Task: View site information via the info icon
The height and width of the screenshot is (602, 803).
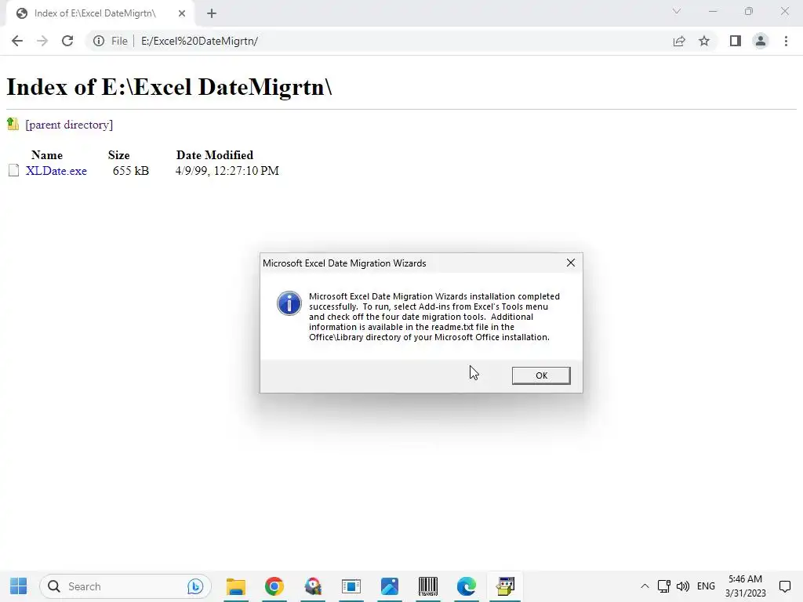Action: coord(98,41)
